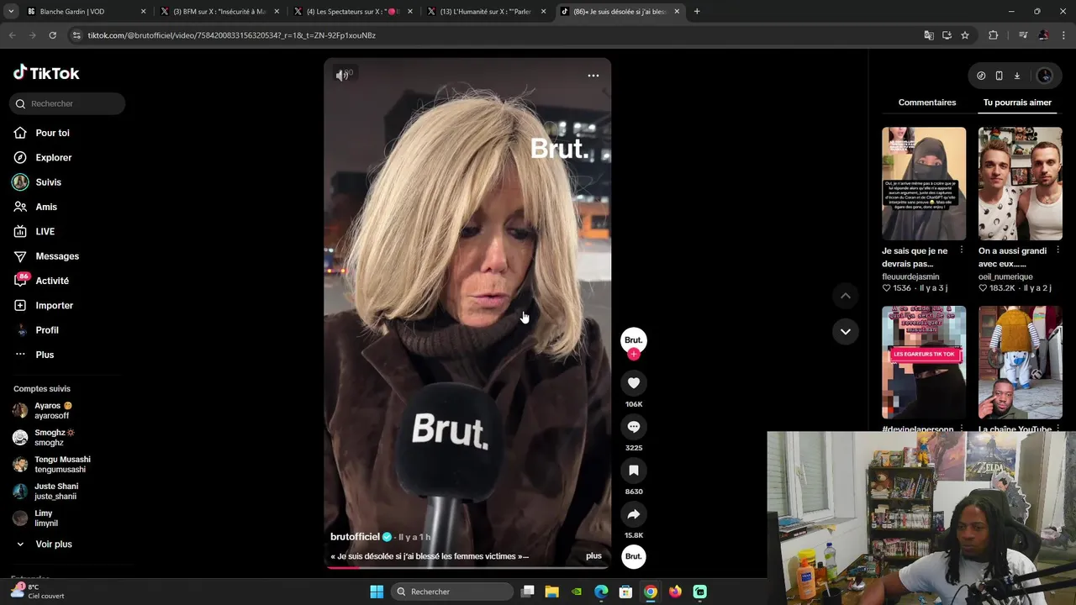Open Chrome extensions puzzle icon
This screenshot has height=605, width=1076.
pyautogui.click(x=994, y=35)
